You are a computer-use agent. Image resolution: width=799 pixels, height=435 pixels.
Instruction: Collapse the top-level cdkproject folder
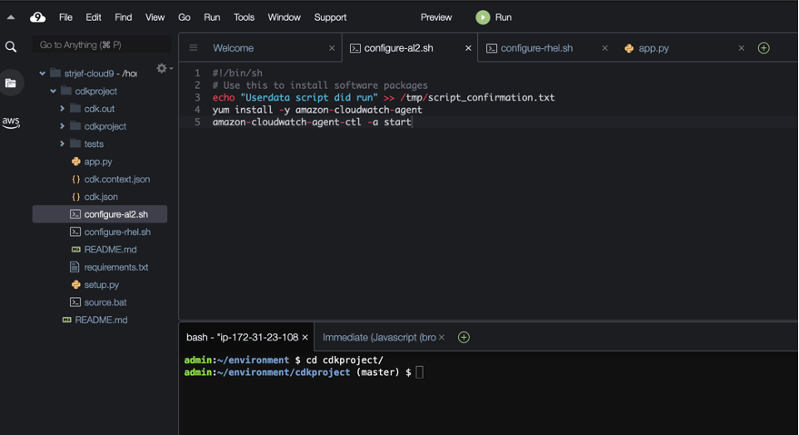53,91
